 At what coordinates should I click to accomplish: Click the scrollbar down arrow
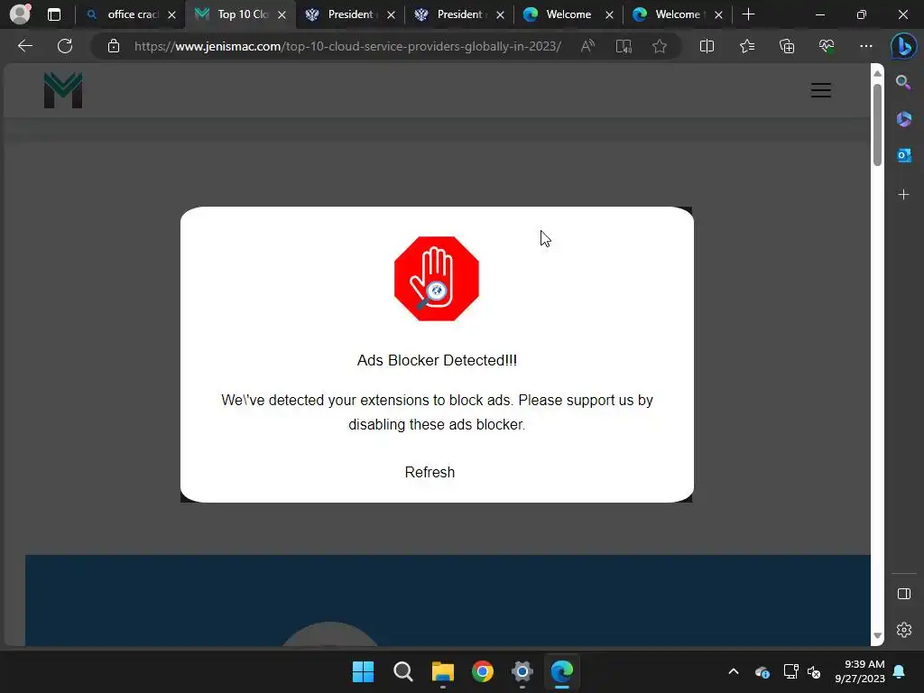click(877, 635)
